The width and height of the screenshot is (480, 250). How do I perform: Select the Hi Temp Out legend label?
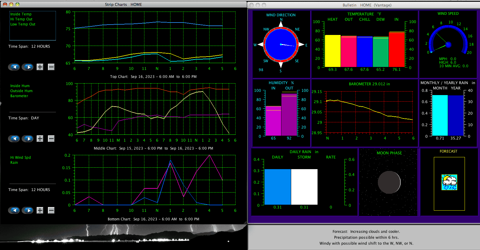pos(21,19)
